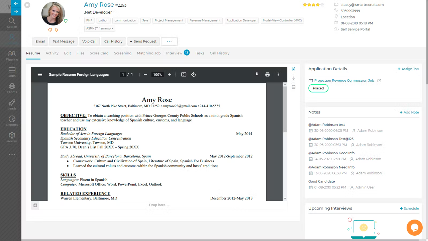
Task: Rotate the PDF page
Action: click(x=193, y=75)
